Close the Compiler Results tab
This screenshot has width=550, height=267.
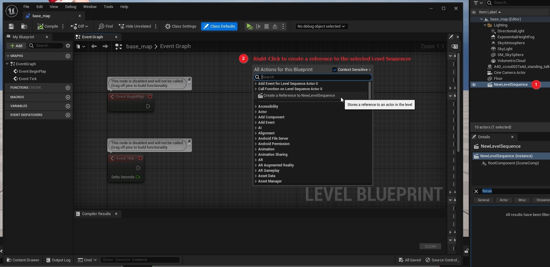coord(116,214)
